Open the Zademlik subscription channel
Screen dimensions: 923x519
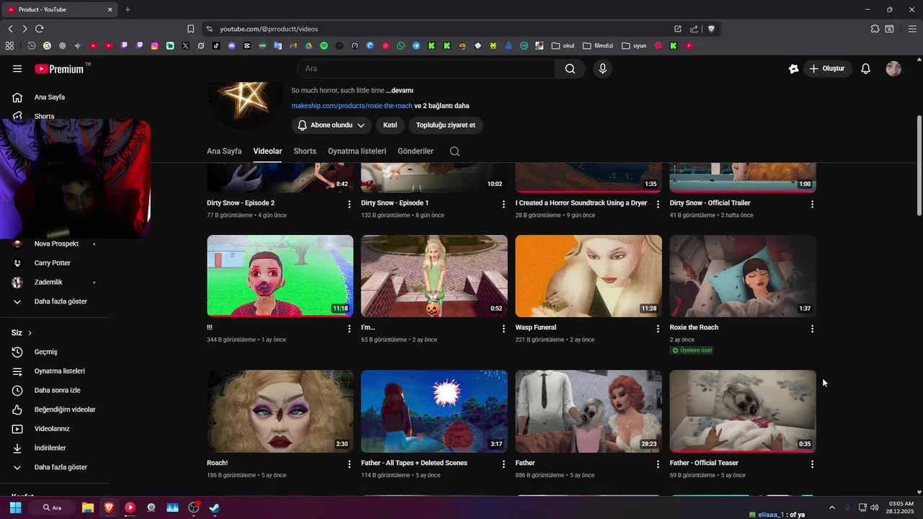click(x=48, y=283)
